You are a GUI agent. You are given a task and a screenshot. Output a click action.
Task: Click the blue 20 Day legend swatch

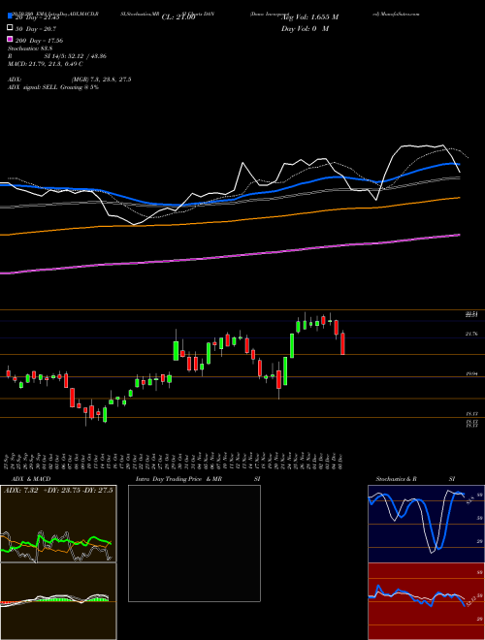tap(10, 16)
